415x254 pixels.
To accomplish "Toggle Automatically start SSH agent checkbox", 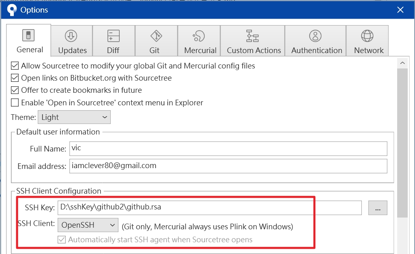I will point(62,240).
